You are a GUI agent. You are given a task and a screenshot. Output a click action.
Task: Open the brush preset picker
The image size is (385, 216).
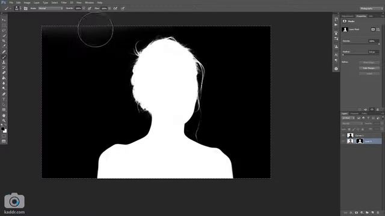pos(17,8)
